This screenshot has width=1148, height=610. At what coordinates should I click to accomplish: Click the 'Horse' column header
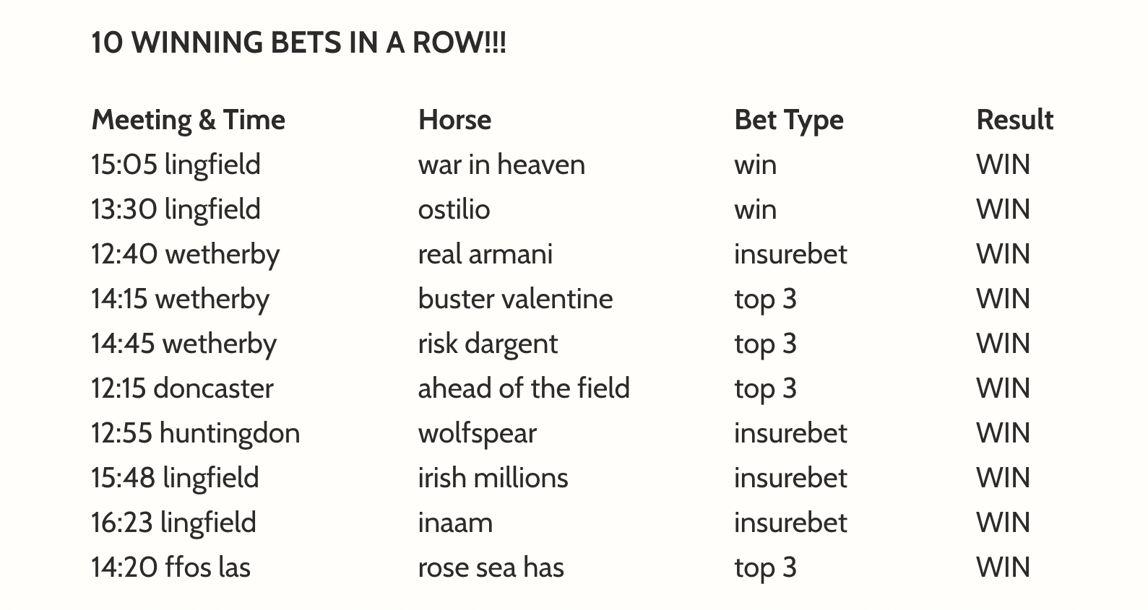click(454, 120)
